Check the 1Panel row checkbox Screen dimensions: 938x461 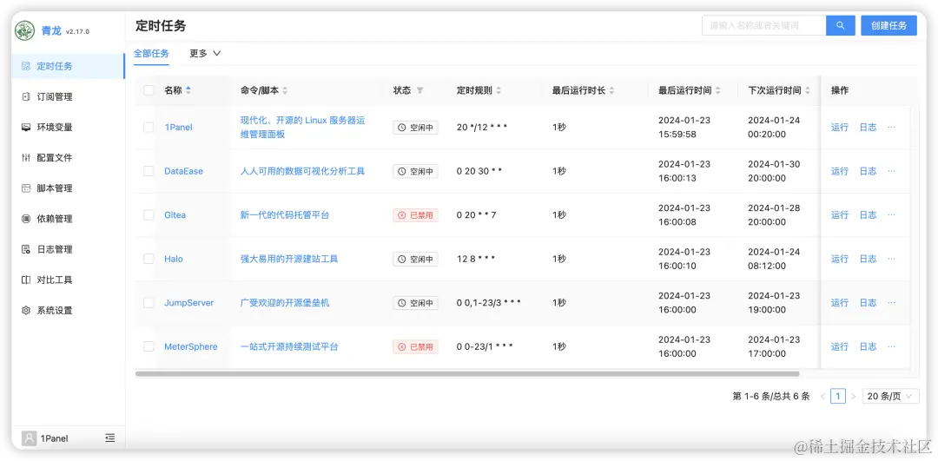tap(149, 128)
